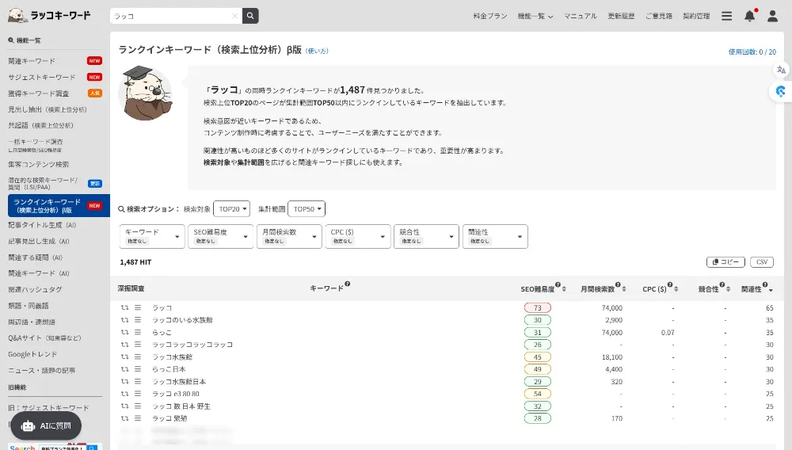
Task: Click list icon for らっこ row
Action: 137,332
